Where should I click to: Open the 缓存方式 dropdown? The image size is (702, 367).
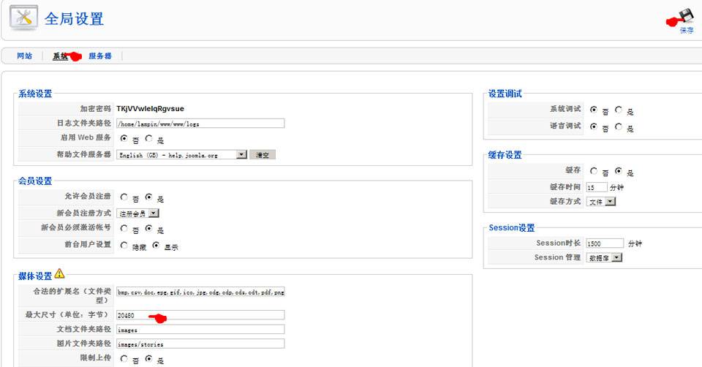pyautogui.click(x=611, y=202)
